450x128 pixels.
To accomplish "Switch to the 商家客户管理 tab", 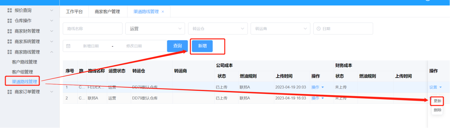I will tap(107, 12).
